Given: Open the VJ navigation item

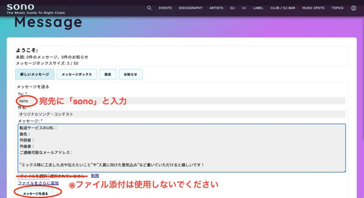Looking at the screenshot, I should coord(244,8).
